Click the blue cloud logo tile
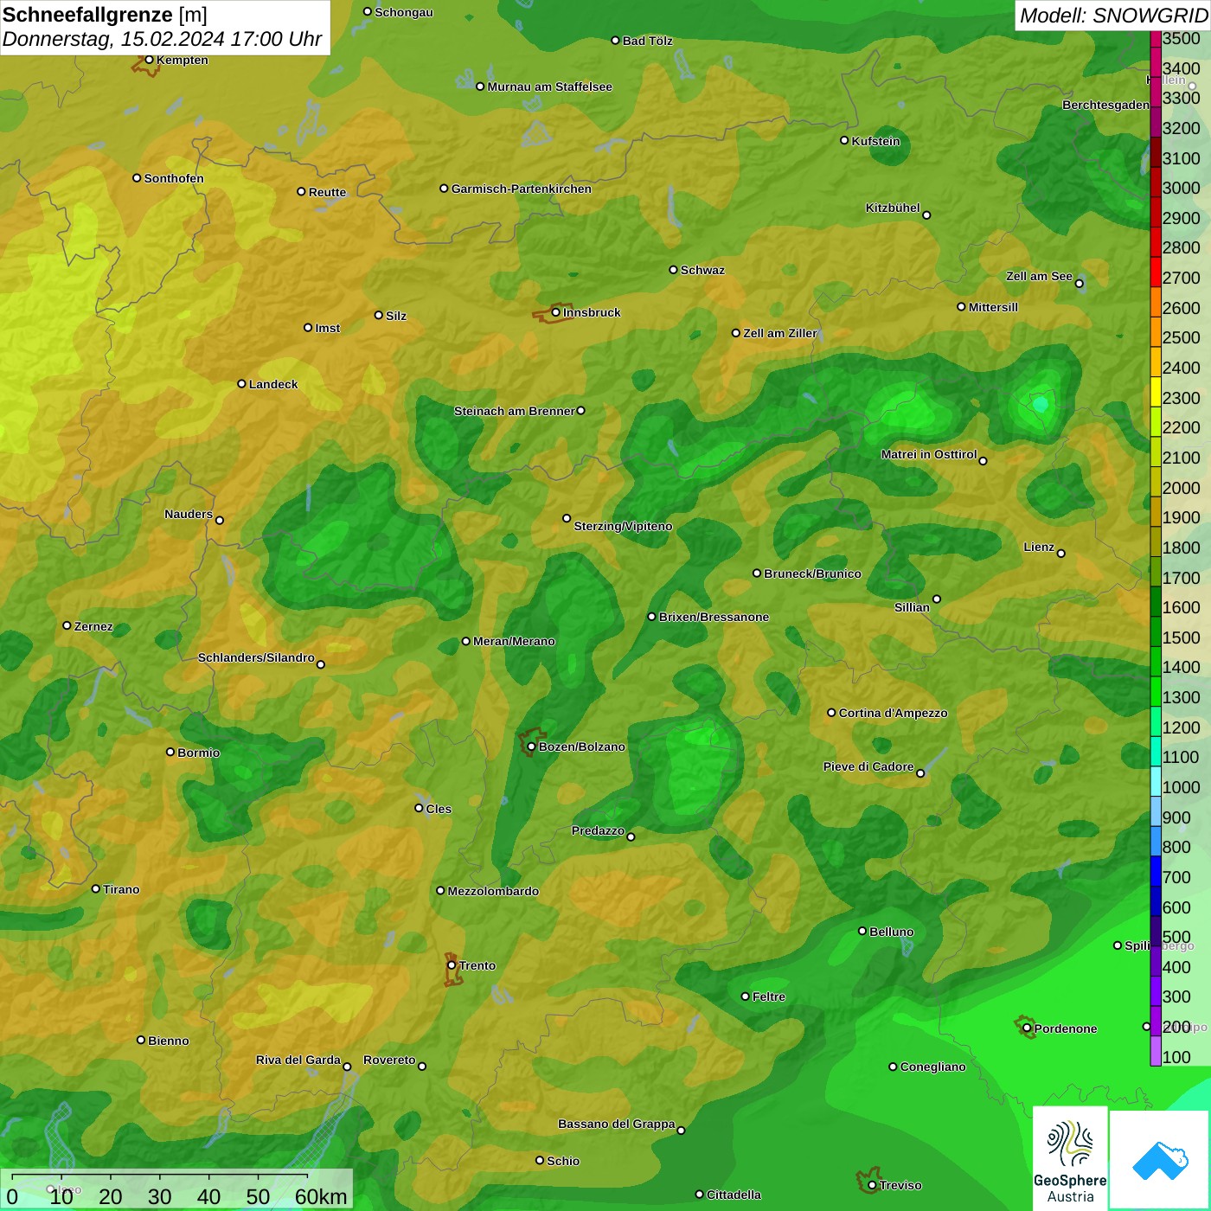This screenshot has width=1211, height=1211. (x=1160, y=1160)
